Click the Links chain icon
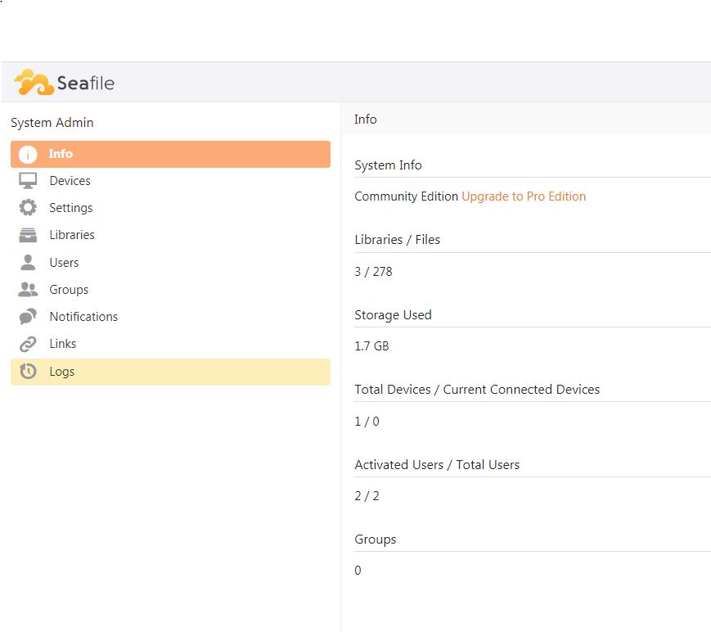The width and height of the screenshot is (711, 632). [28, 344]
